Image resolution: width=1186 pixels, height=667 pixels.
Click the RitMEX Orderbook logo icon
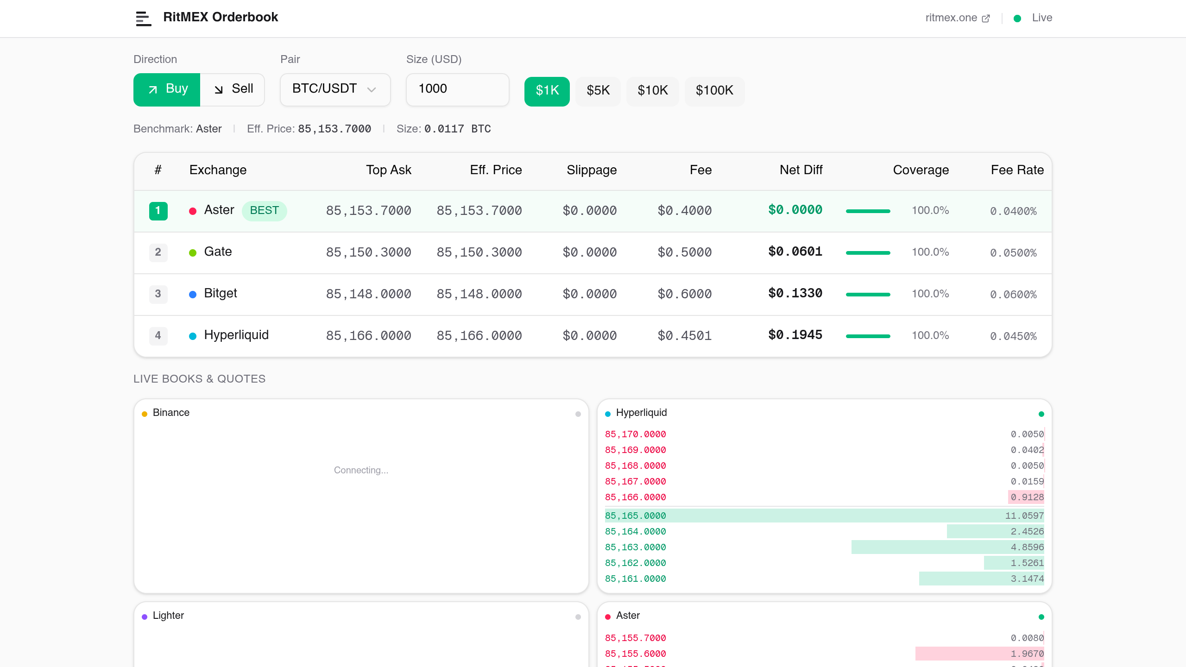(x=144, y=19)
